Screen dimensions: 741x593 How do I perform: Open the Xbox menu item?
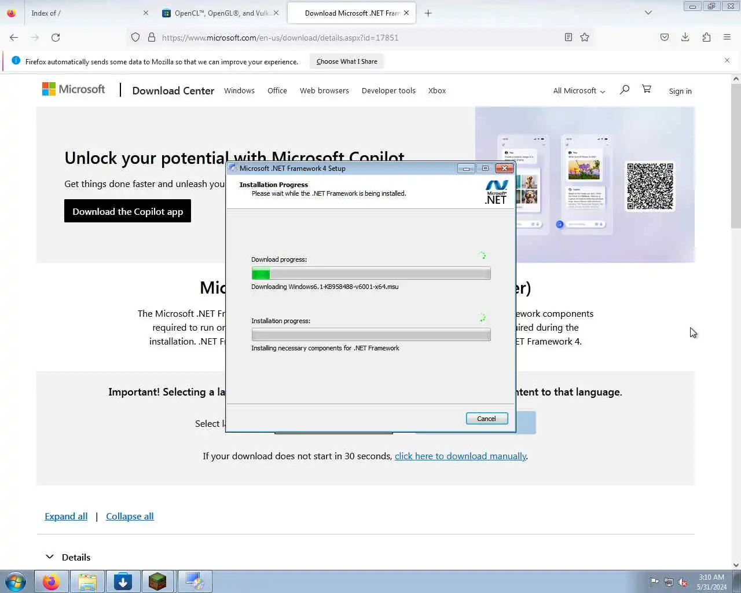(x=437, y=91)
